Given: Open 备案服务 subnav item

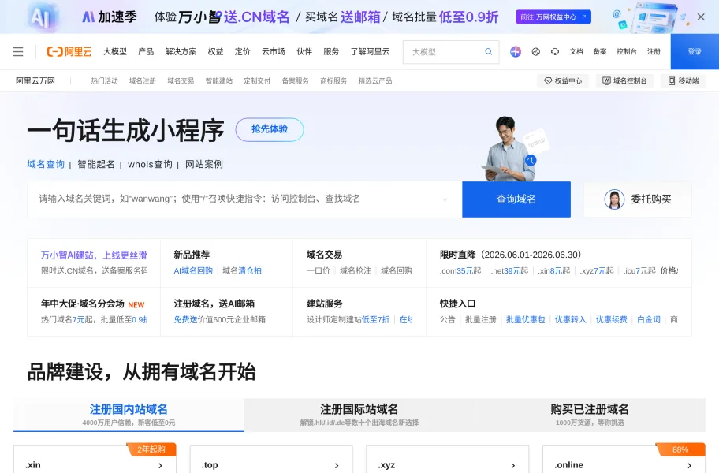Looking at the screenshot, I should (296, 80).
